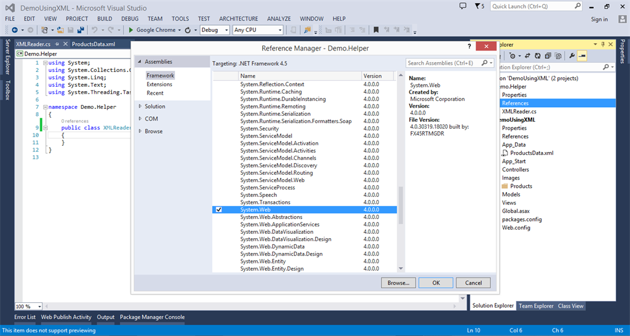
Task: Click the Navigate Backward toolbar icon
Action: 15,30
